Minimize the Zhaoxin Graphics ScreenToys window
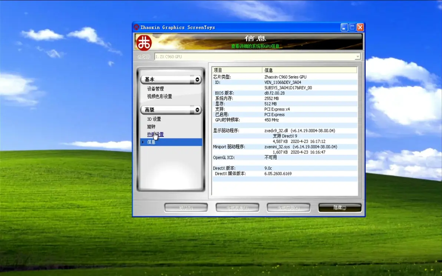This screenshot has width=442, height=276. (x=344, y=27)
